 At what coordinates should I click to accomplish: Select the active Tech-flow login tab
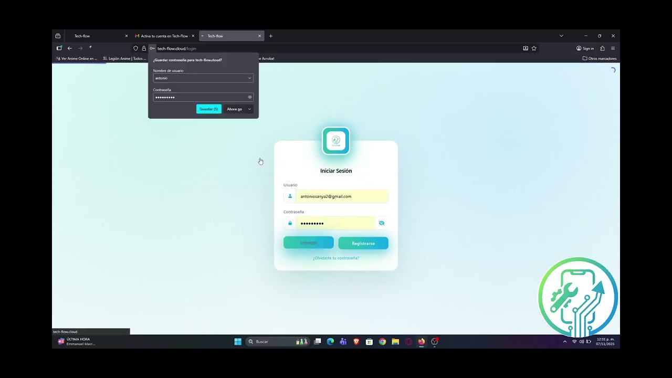[230, 36]
